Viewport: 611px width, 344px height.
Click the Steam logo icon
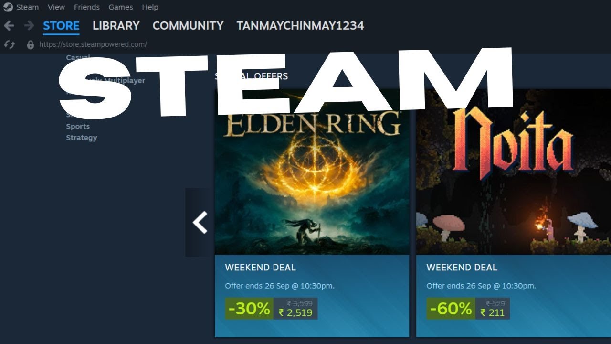pyautogui.click(x=8, y=7)
